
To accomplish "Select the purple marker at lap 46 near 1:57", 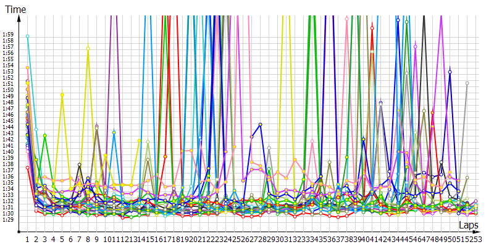I will (415, 46).
